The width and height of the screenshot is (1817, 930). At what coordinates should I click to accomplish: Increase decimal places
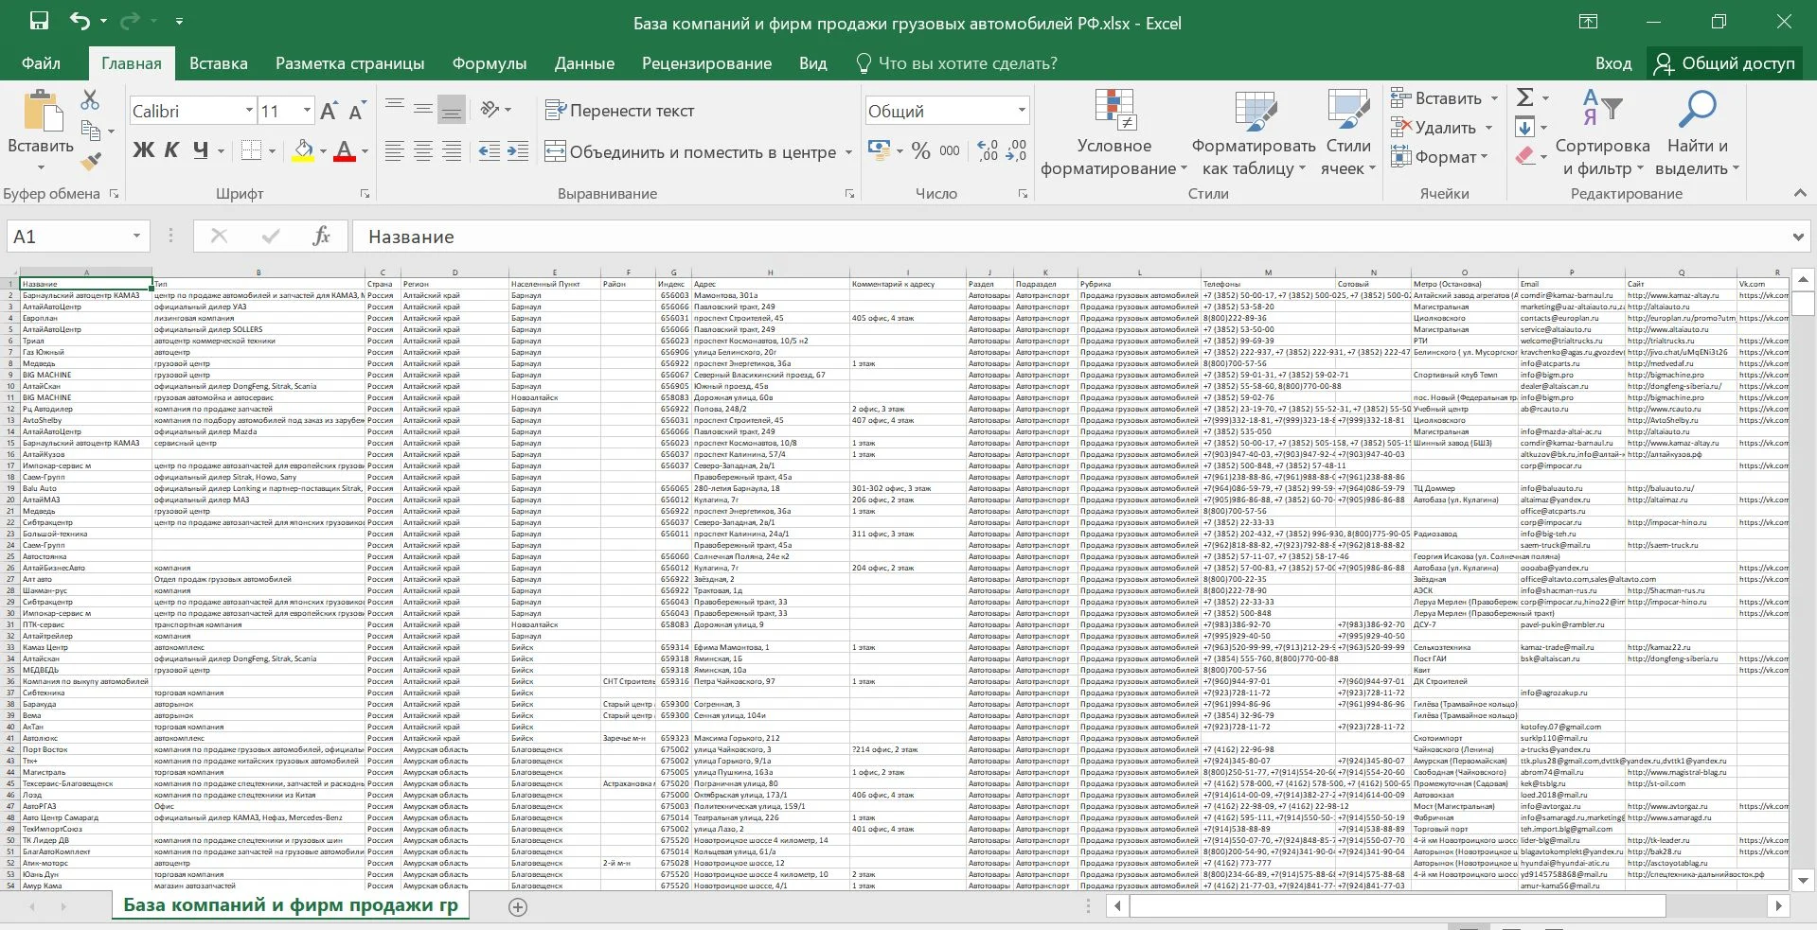coord(989,150)
